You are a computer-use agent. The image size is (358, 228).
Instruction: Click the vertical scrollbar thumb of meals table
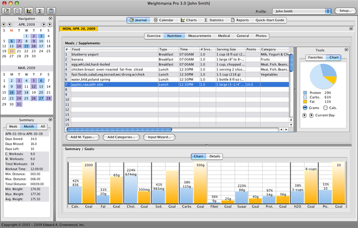pyautogui.click(x=291, y=63)
